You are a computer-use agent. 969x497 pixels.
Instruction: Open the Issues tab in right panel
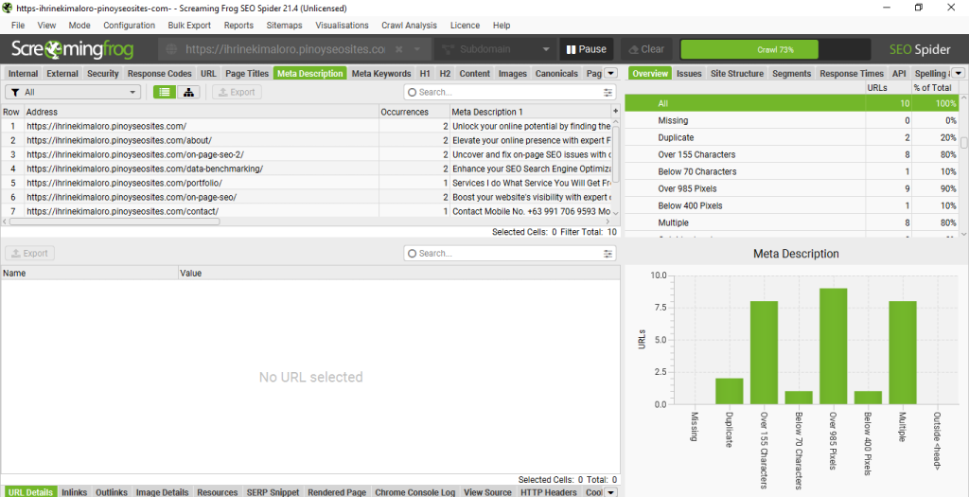(689, 74)
